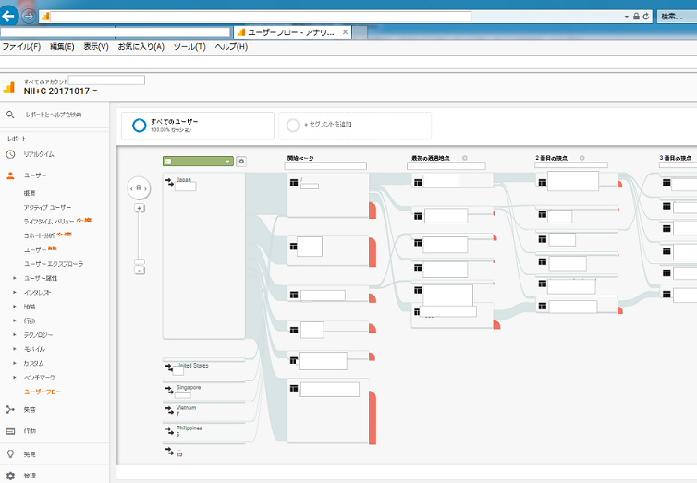The image size is (697, 483).
Task: Open the 管理 gear icon settings
Action: (10, 476)
